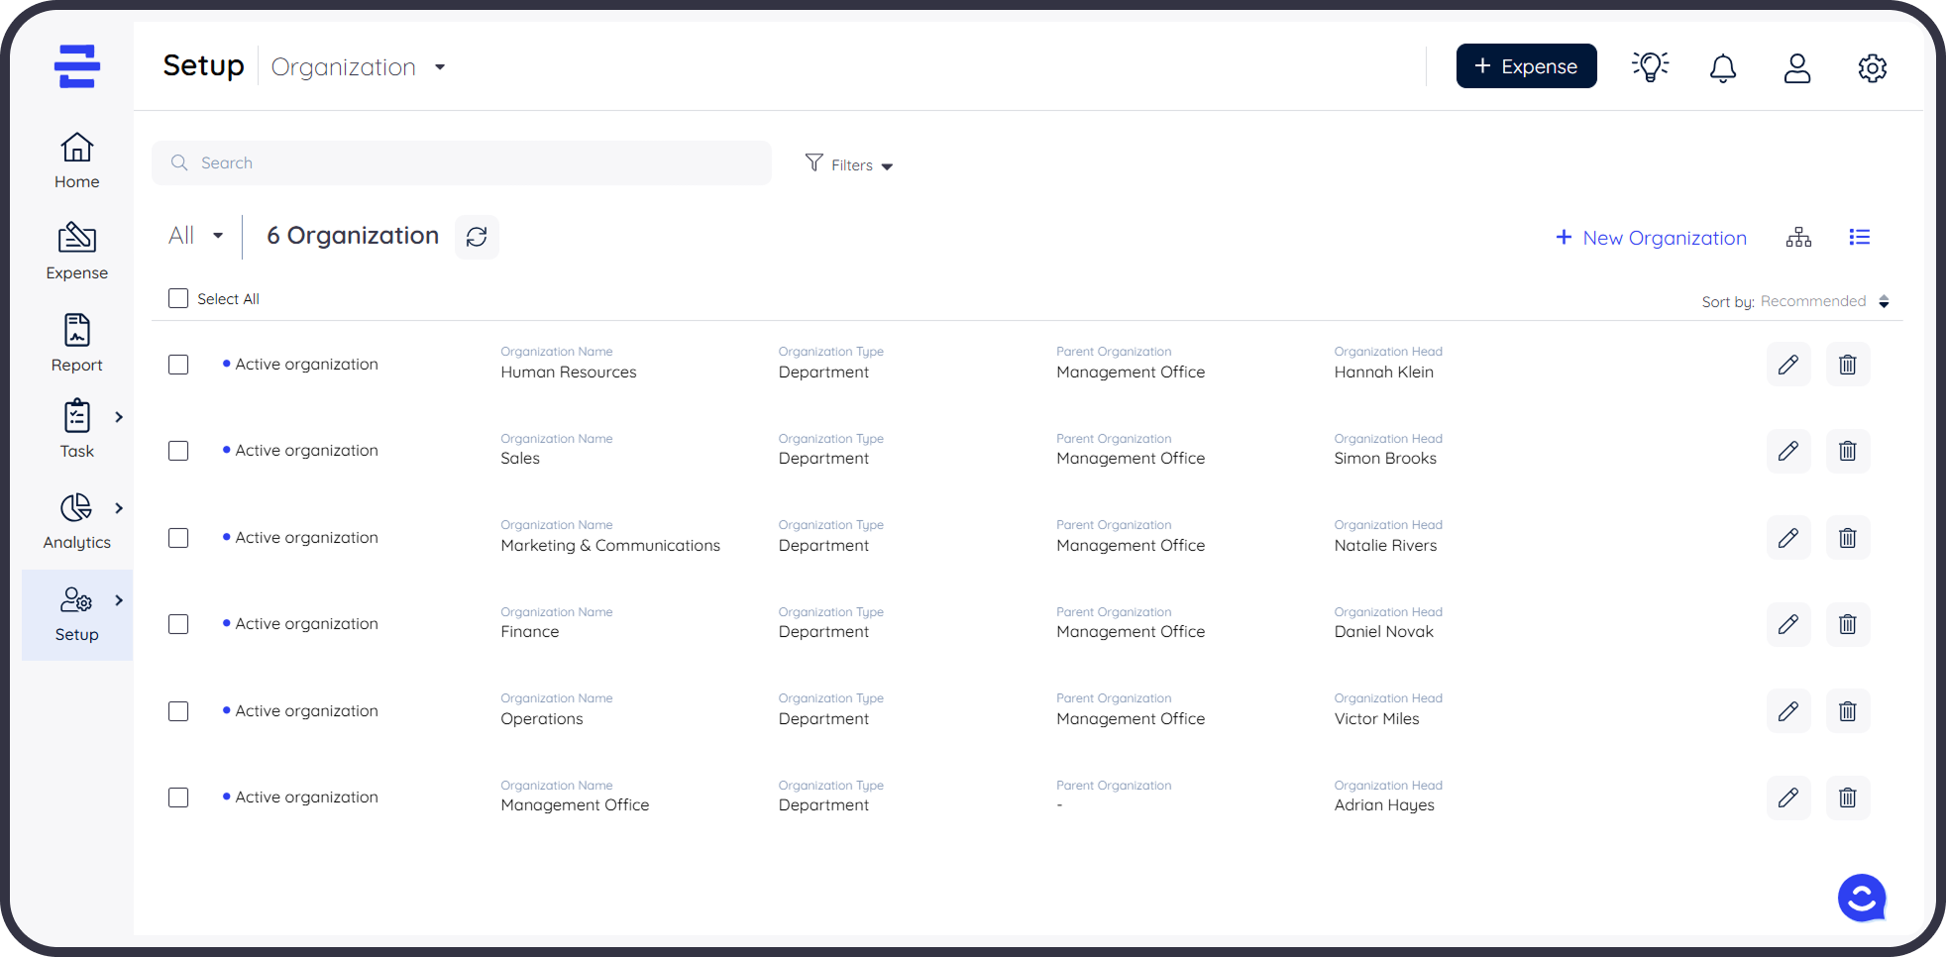The width and height of the screenshot is (1946, 957).
Task: Open the All status dropdown
Action: (195, 236)
